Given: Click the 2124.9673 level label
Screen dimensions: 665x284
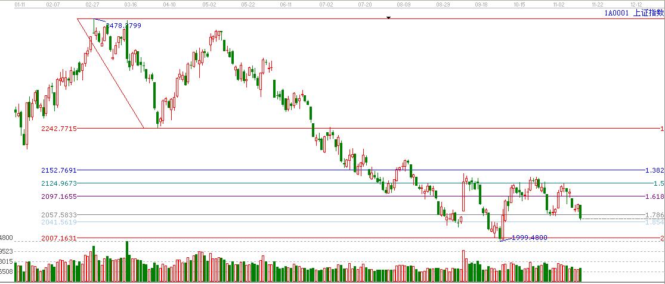Looking at the screenshot, I should point(59,183).
